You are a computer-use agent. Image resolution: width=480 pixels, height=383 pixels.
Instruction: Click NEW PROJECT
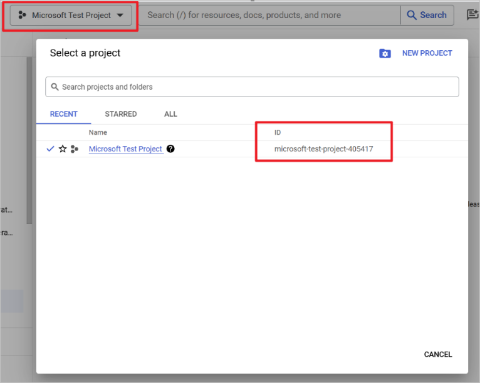click(427, 53)
